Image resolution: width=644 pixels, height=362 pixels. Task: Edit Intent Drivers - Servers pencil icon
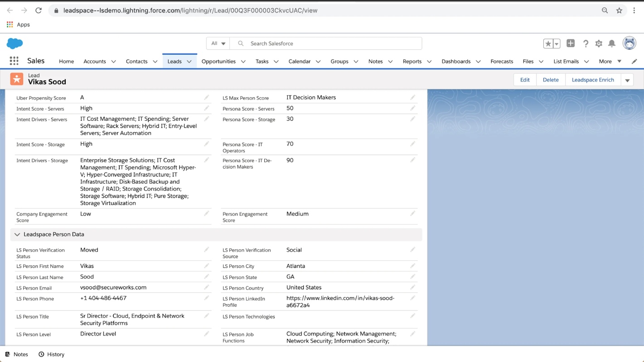point(206,119)
